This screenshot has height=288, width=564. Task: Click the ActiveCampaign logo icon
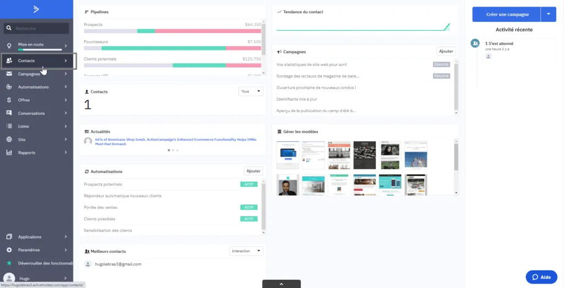[36, 9]
